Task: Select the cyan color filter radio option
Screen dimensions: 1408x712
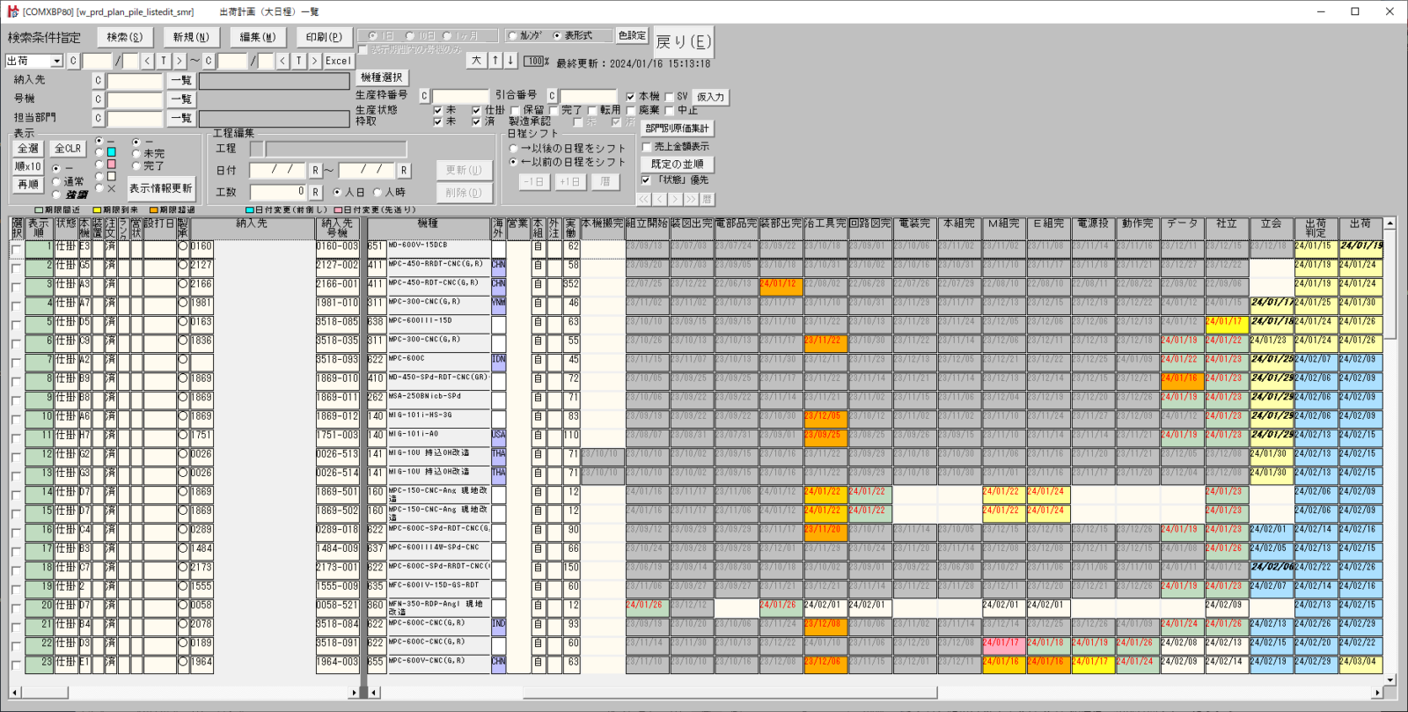Action: click(99, 152)
